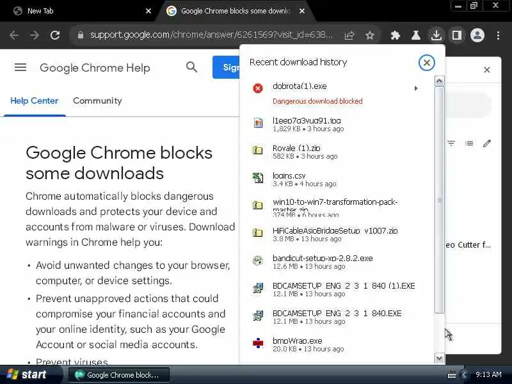Click the downloads list scrollbar thumb

click(x=440, y=200)
